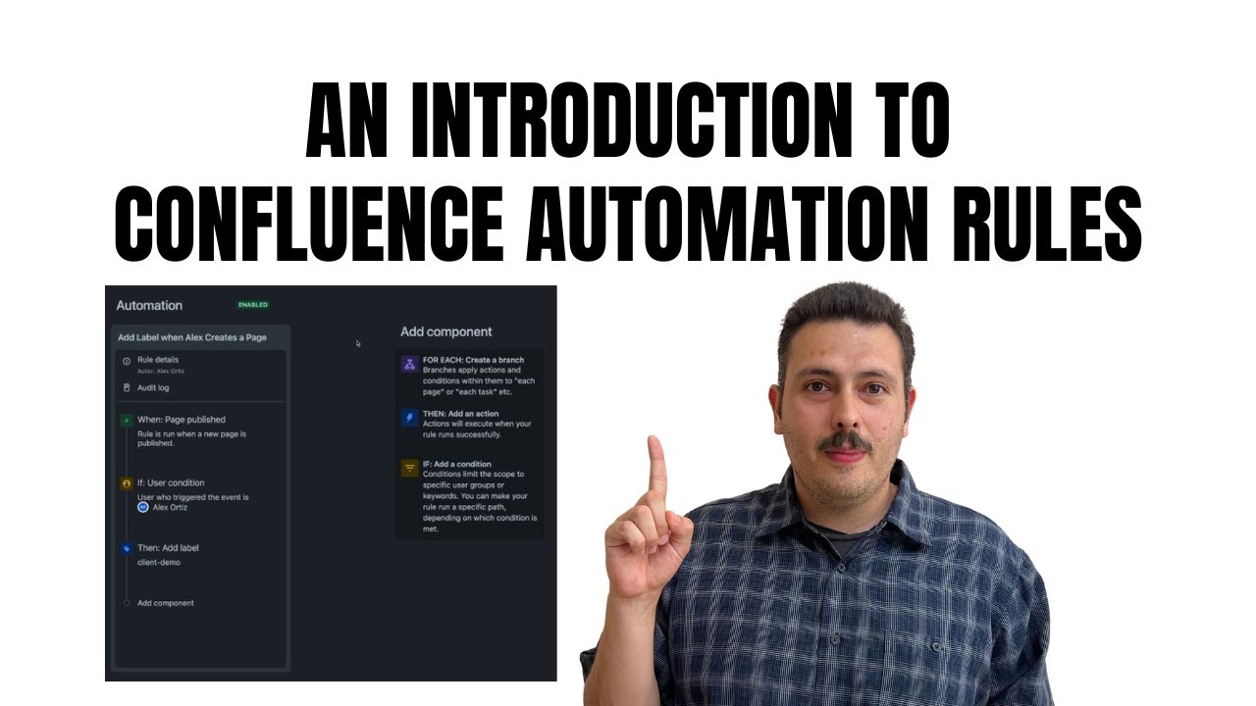Click the Automation heading
1256x706 pixels.
(149, 305)
